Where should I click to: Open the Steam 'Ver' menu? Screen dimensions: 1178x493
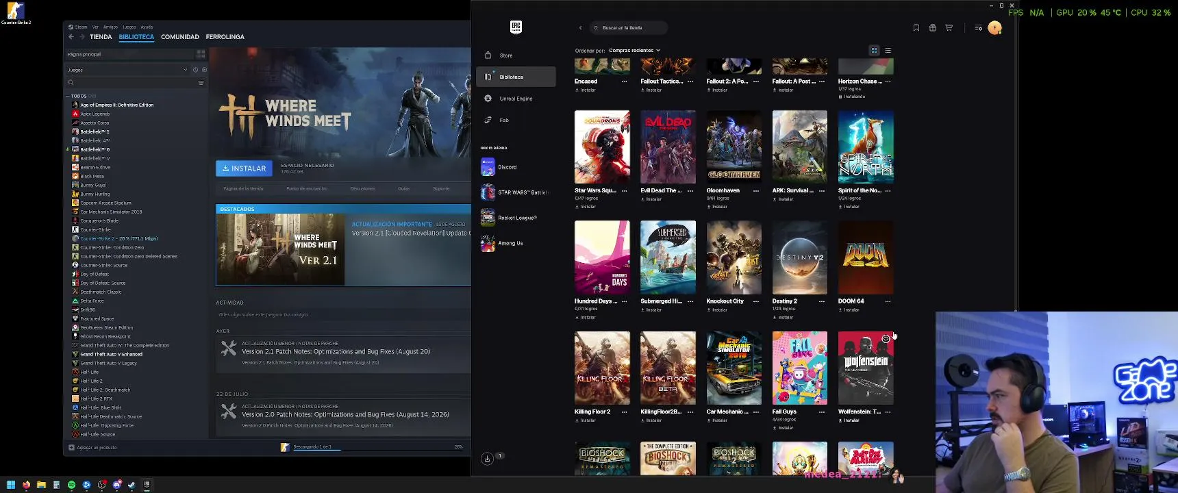click(x=96, y=27)
